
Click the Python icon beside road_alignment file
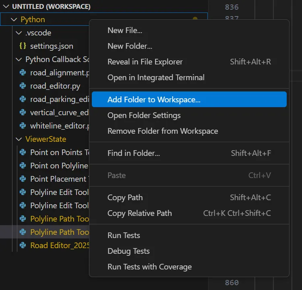coord(23,72)
